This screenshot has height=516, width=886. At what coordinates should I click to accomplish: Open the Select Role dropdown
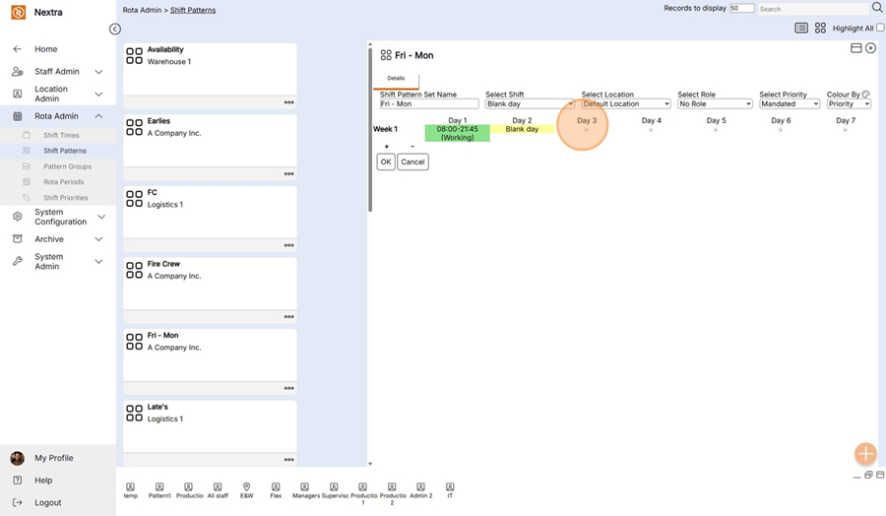(x=715, y=104)
